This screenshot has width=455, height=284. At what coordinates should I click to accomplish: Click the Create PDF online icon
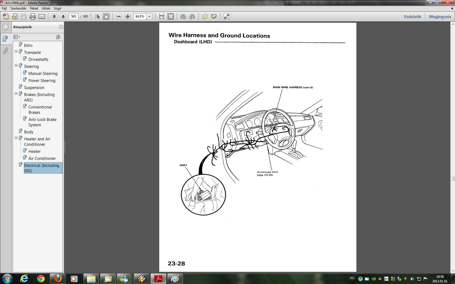point(6,16)
